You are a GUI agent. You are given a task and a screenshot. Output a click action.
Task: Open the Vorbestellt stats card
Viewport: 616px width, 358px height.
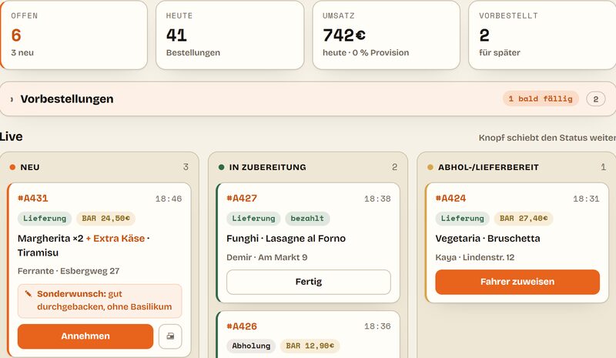542,35
